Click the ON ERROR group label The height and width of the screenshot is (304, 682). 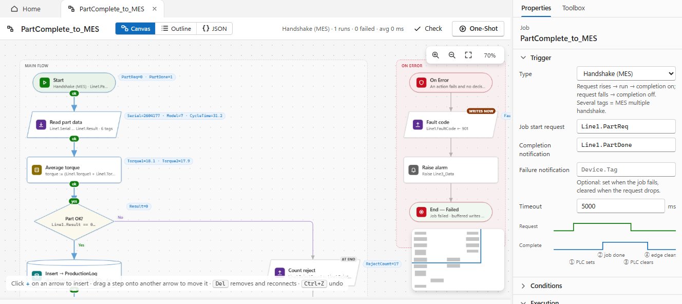click(412, 66)
